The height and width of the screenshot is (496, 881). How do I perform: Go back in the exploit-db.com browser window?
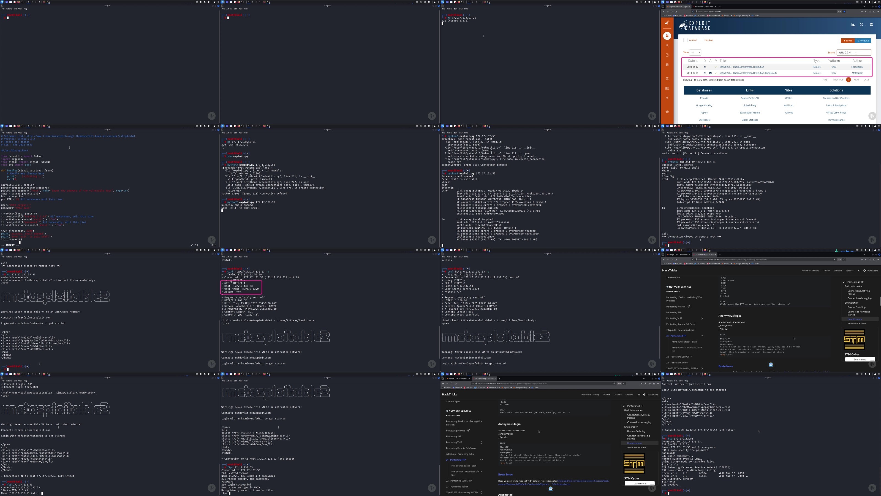(664, 11)
